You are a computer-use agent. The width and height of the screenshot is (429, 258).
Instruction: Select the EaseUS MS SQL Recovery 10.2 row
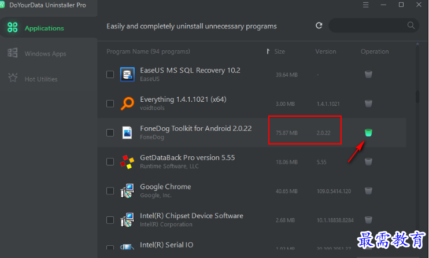point(252,75)
